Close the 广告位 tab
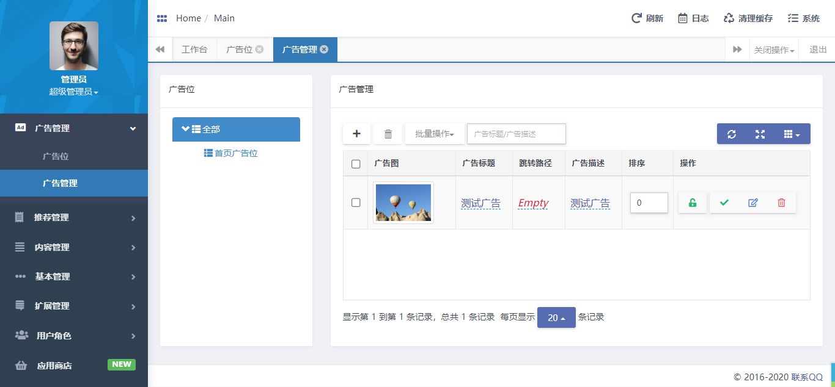The width and height of the screenshot is (835, 387). coord(260,49)
